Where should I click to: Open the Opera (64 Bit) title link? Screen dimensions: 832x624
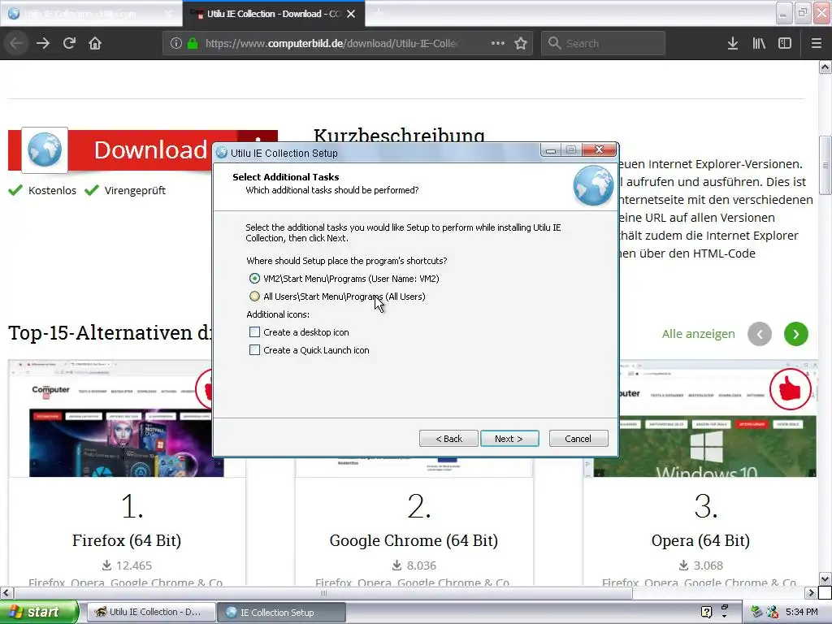[x=700, y=540]
